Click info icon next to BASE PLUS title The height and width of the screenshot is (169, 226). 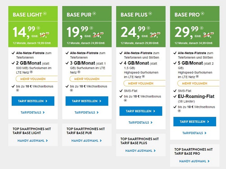pos(150,14)
